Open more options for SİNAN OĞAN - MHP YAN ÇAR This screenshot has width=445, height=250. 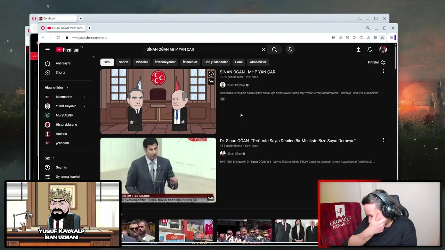click(383, 71)
